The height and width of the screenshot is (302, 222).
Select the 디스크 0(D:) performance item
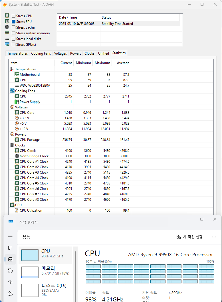[46, 290]
